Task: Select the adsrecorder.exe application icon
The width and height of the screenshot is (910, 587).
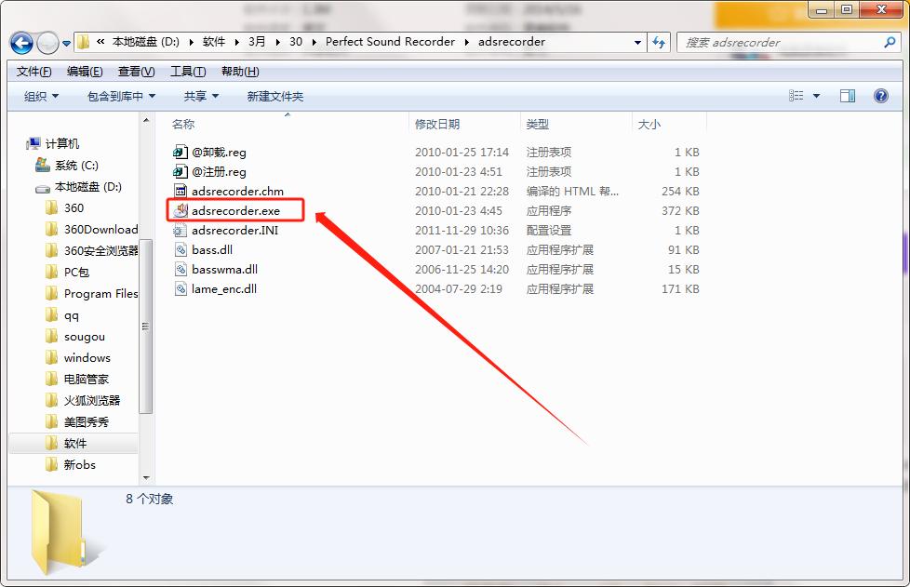Action: 180,210
